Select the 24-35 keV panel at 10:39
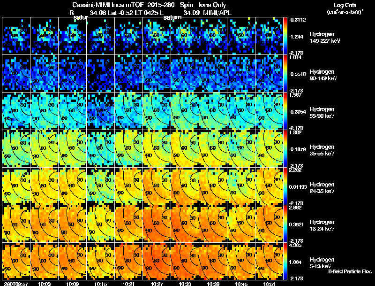375x286 pixels. tap(213, 186)
